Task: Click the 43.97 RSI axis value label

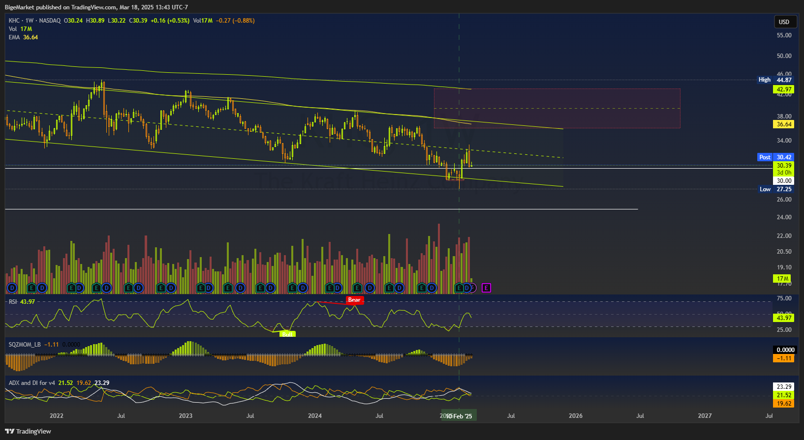Action: coord(784,318)
